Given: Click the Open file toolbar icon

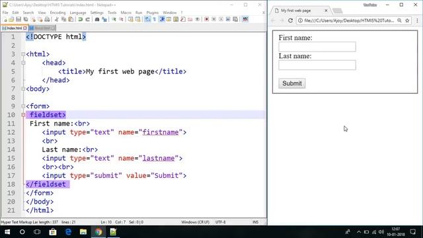Looking at the screenshot, I should [11, 19].
